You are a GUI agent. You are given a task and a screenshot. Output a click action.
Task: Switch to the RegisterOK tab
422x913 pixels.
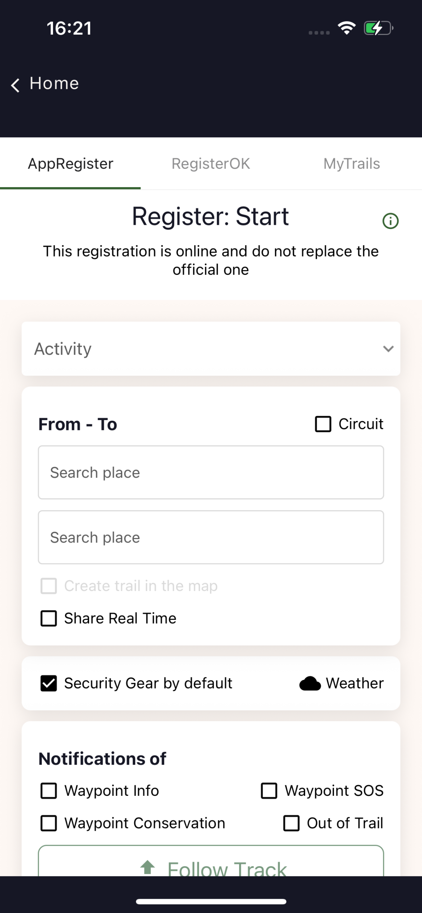point(211,164)
